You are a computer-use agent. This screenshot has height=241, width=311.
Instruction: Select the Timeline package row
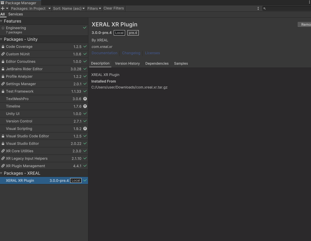click(44, 106)
